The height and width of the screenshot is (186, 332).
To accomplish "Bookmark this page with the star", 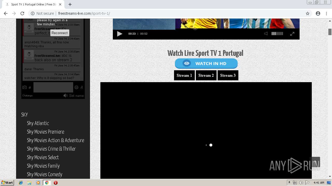I will pyautogui.click(x=308, y=13).
